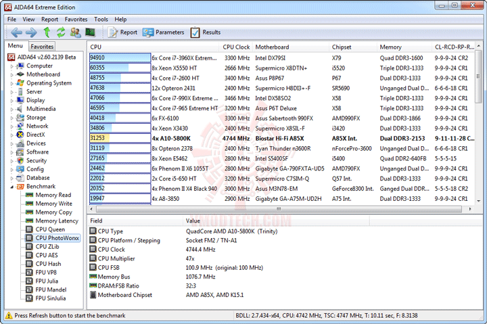Open the Network category

(x=37, y=126)
